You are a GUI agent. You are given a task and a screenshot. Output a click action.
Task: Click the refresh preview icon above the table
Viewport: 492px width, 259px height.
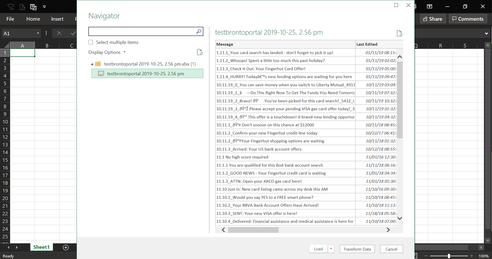399,33
